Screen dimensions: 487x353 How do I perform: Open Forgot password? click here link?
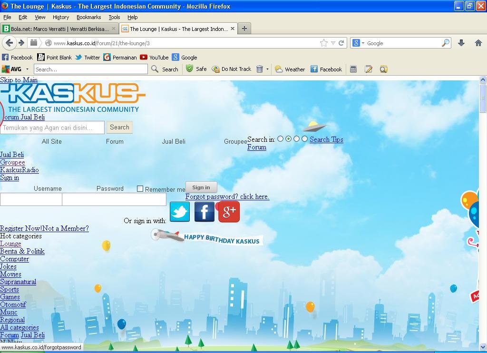coord(227,196)
